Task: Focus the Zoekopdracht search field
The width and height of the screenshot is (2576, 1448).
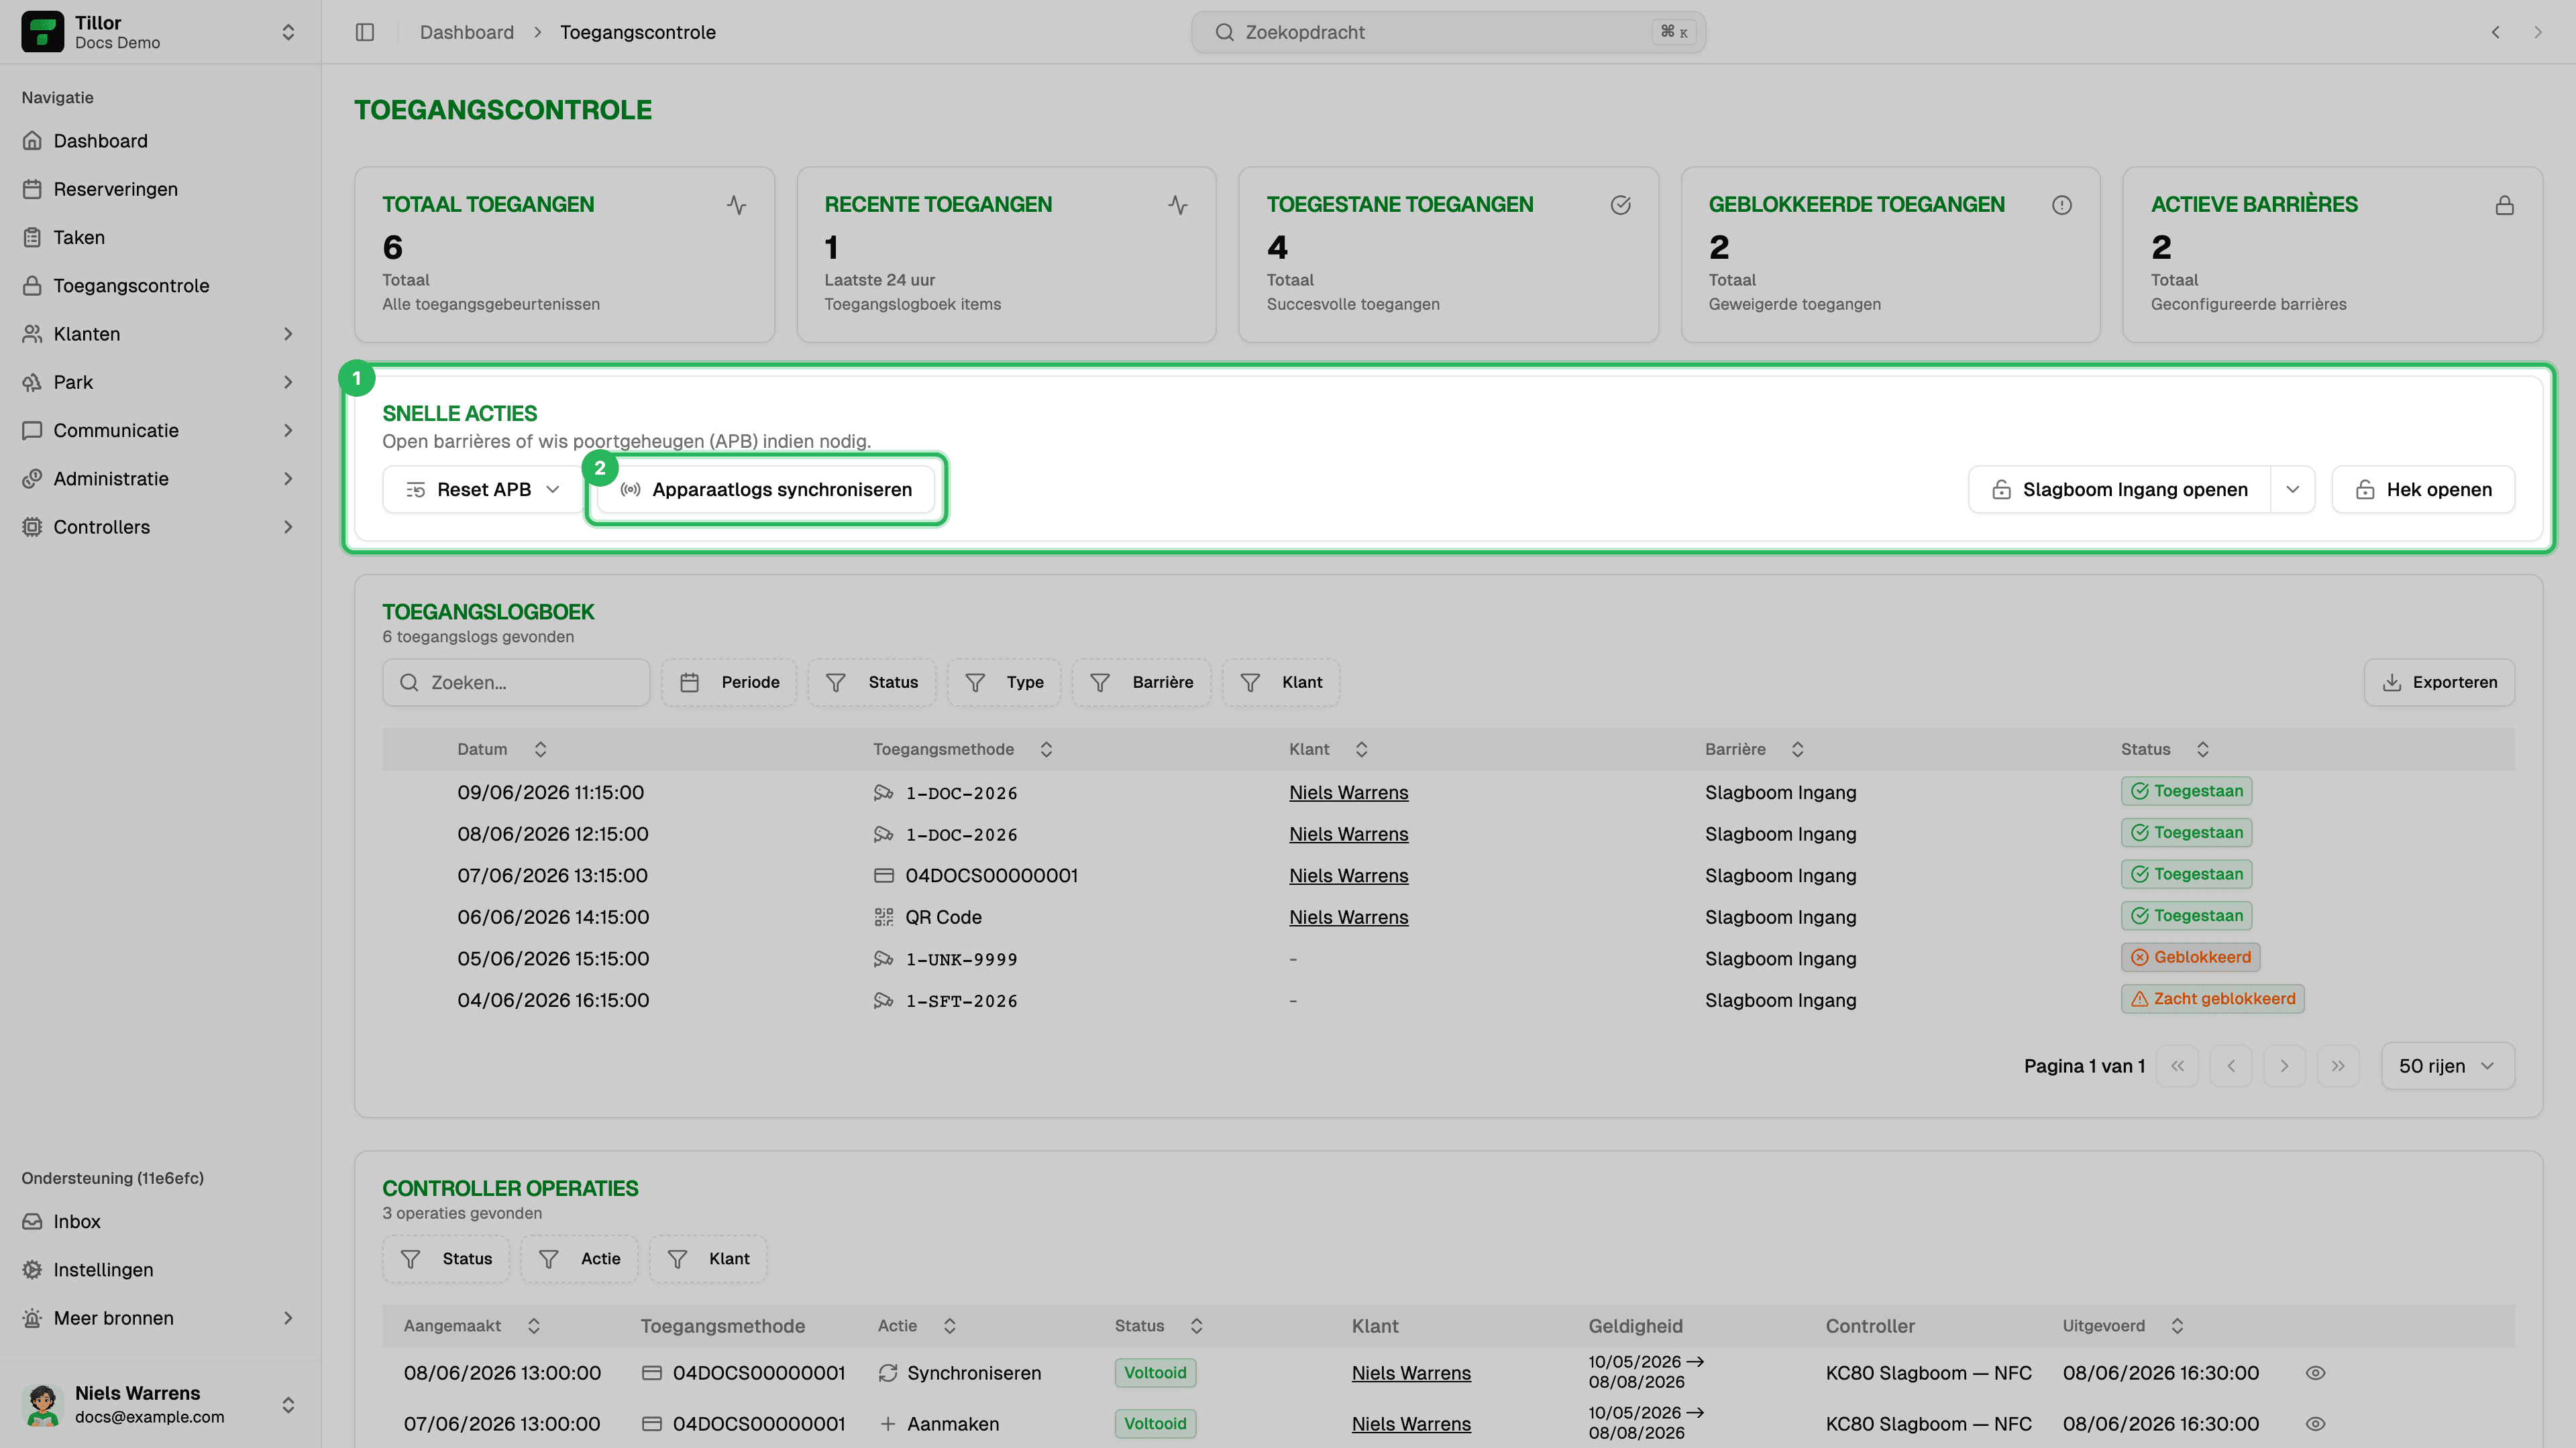Action: (x=1448, y=32)
